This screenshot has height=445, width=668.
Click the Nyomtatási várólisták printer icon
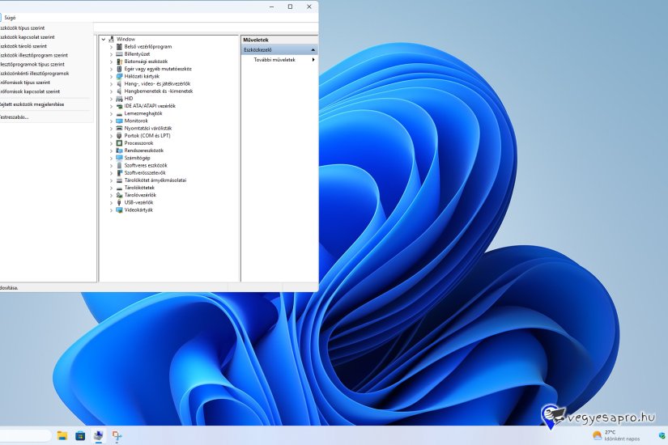tap(120, 128)
